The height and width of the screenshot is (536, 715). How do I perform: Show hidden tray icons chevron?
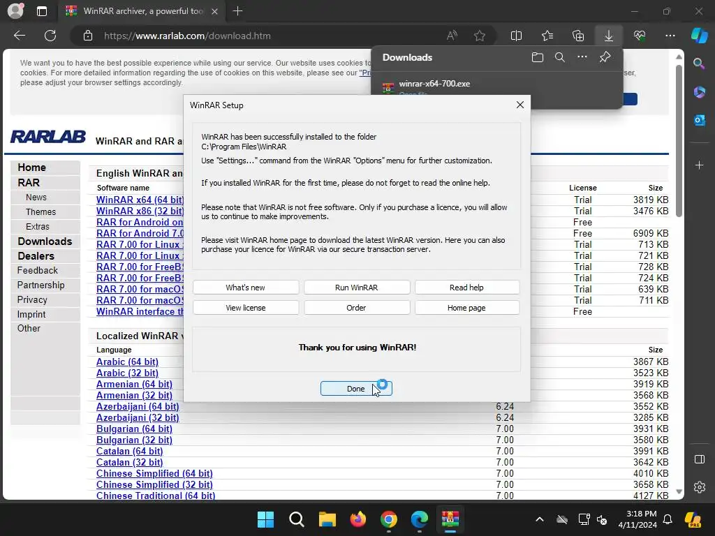540,519
